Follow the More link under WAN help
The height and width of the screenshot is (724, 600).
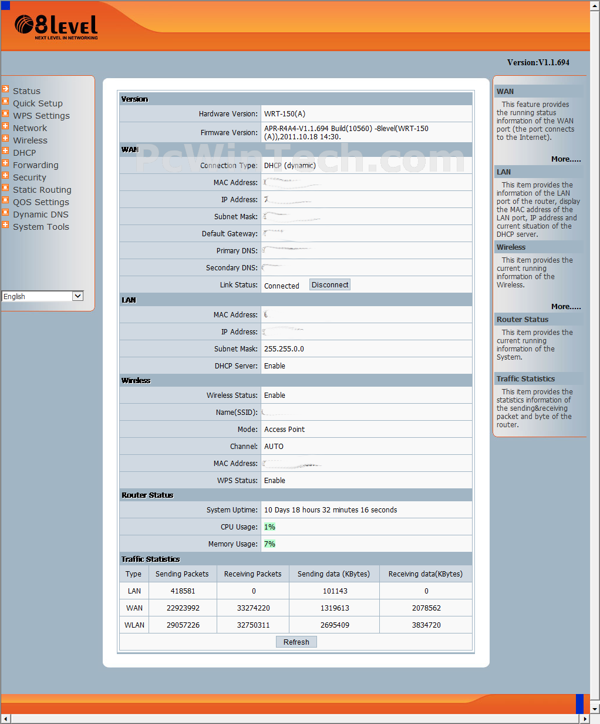(x=566, y=159)
